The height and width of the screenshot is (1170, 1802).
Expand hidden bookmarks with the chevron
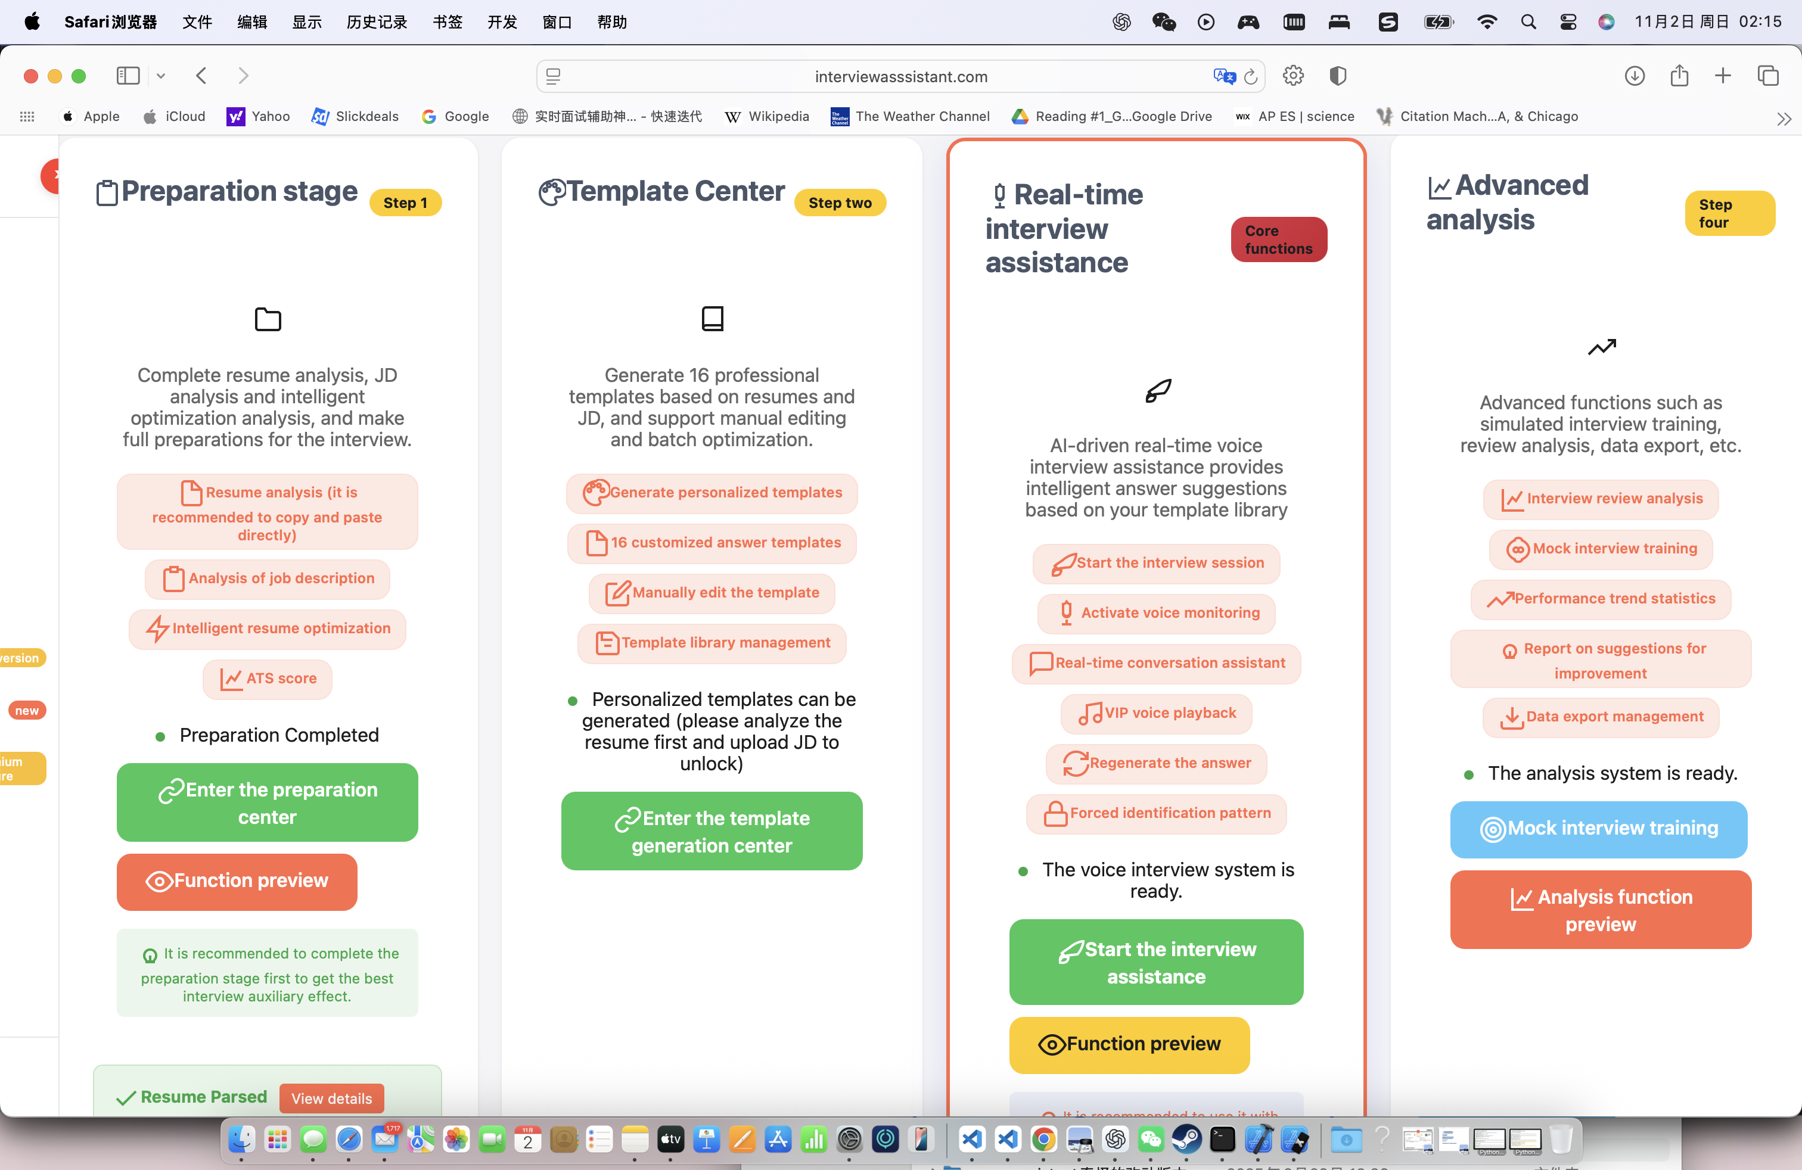tap(1785, 118)
